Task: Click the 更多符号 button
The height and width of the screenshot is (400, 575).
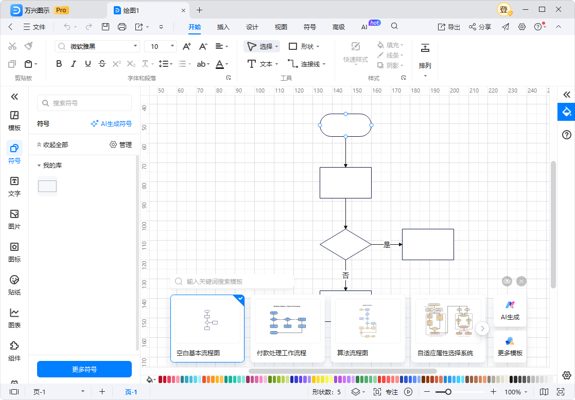Action: pyautogui.click(x=84, y=369)
